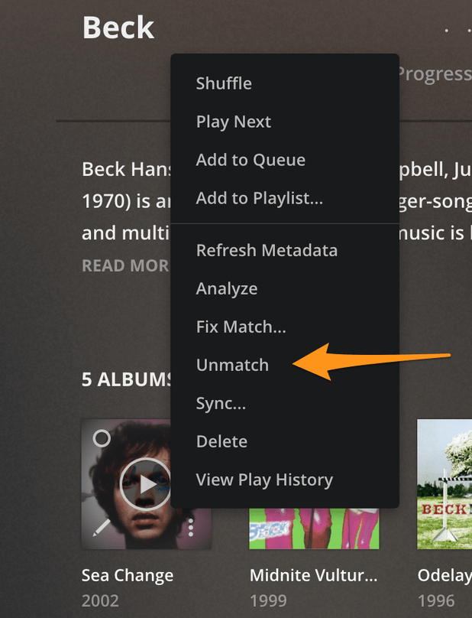The image size is (472, 618).
Task: Edit Sea Change with the pencil icon
Action: (101, 527)
